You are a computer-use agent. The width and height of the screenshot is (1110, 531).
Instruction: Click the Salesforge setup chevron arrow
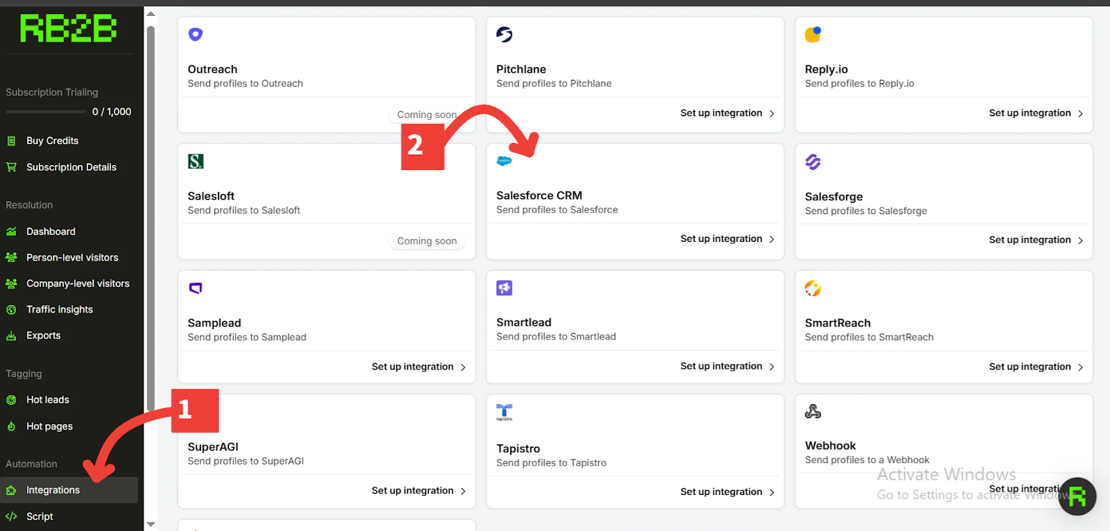(1080, 241)
